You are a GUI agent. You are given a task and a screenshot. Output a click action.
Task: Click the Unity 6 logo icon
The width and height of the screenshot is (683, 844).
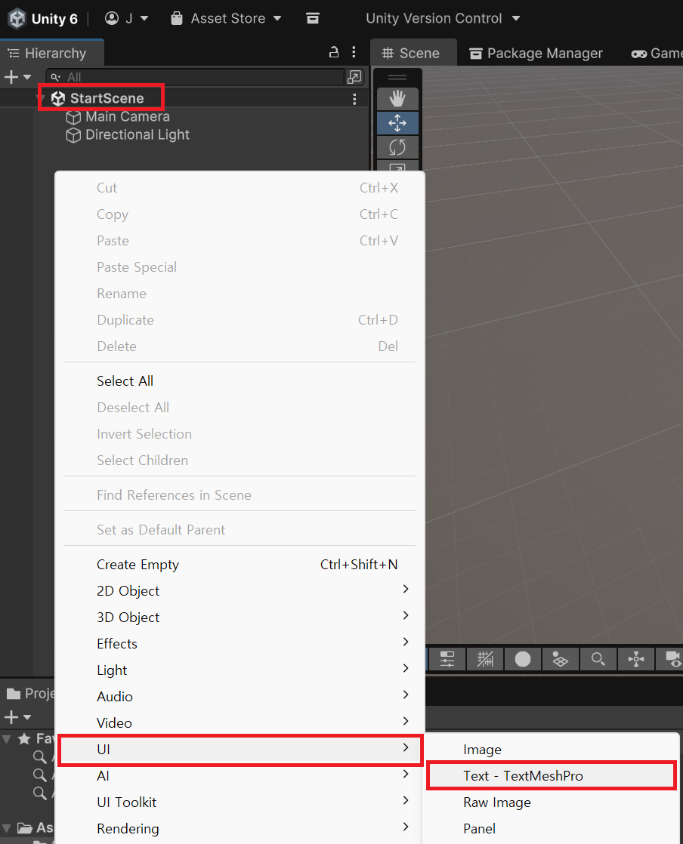(x=17, y=19)
